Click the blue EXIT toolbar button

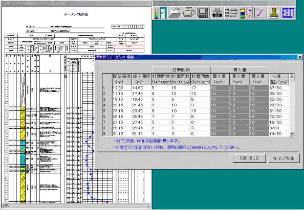click(288, 13)
